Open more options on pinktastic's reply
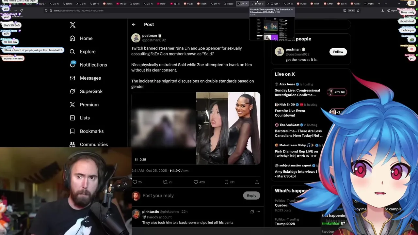418x235 pixels. (258, 212)
